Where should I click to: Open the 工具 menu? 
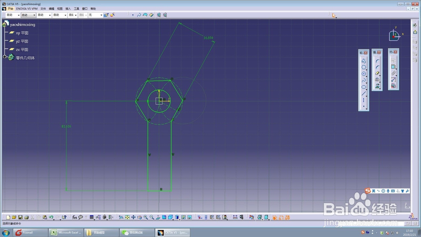76,8
